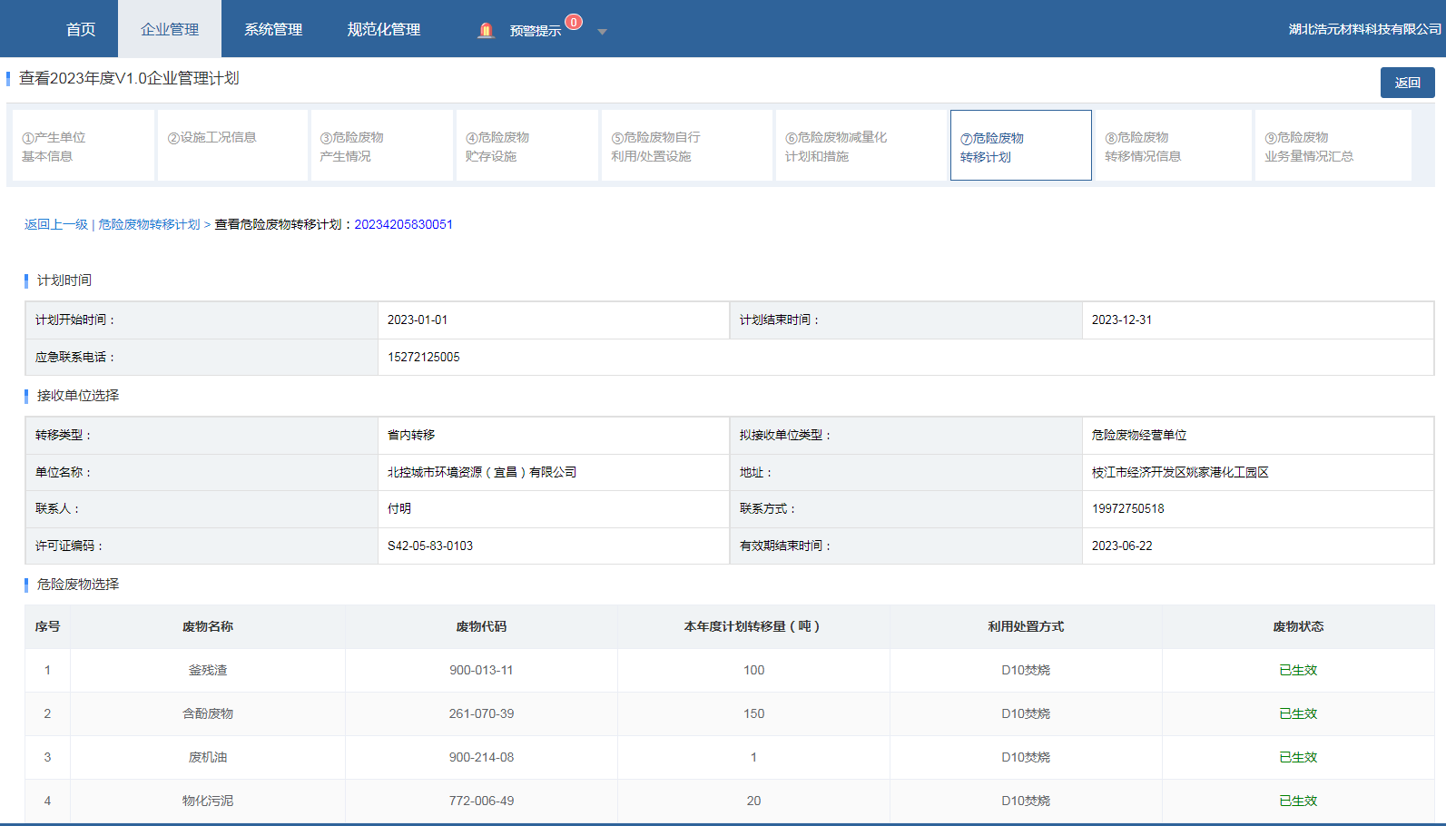Click the warning alarm bell icon
Image resolution: width=1446 pixels, height=826 pixels.
(x=486, y=30)
